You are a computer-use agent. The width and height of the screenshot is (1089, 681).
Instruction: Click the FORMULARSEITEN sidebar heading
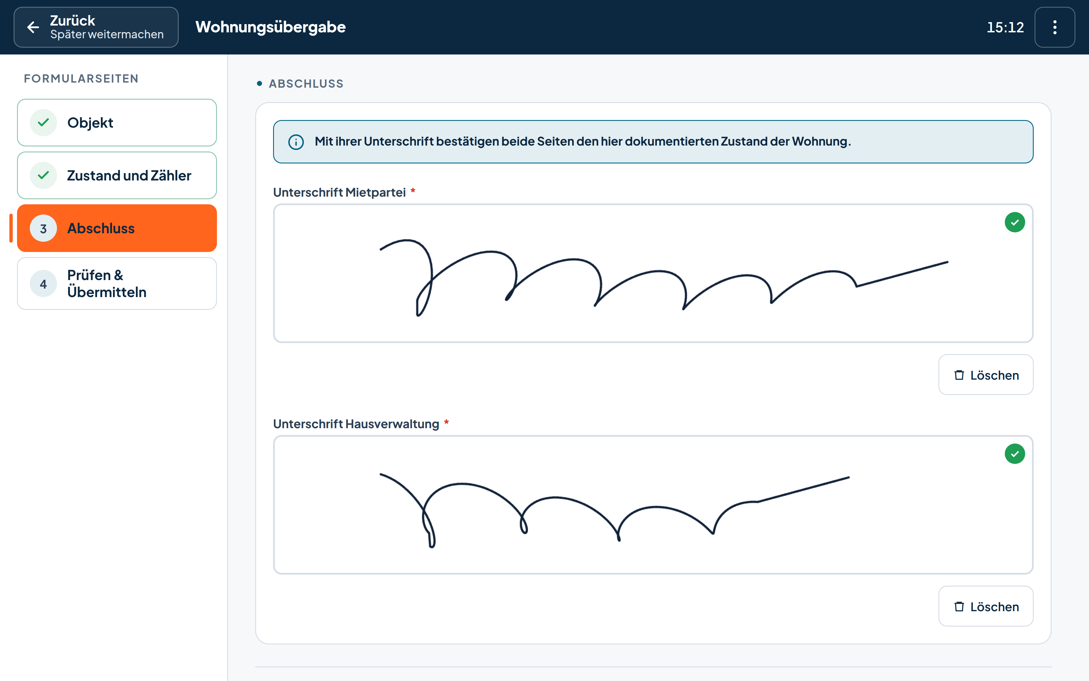click(x=81, y=78)
